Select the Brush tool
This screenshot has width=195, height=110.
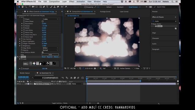pos(51,7)
